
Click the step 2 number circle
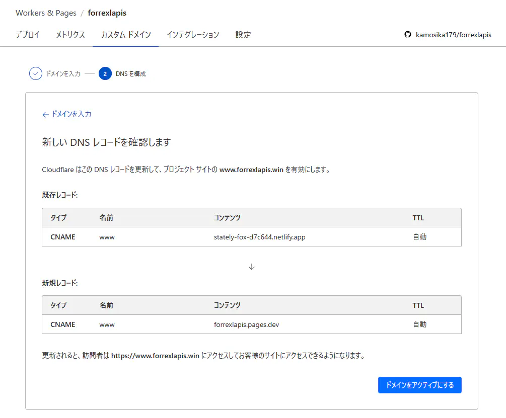pyautogui.click(x=105, y=73)
